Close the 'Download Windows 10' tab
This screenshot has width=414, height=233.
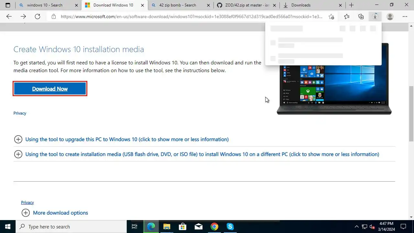142,5
